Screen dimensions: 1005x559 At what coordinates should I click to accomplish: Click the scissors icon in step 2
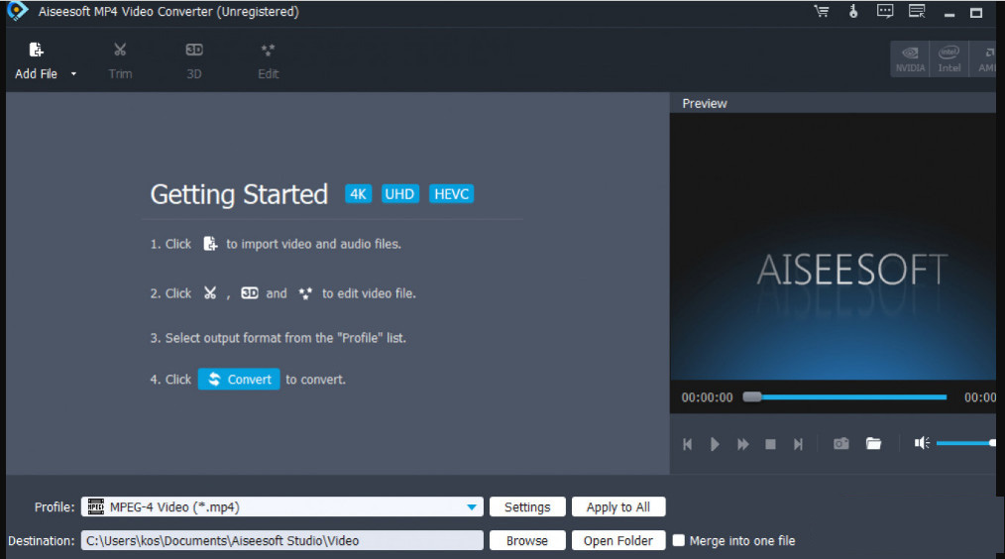click(209, 293)
